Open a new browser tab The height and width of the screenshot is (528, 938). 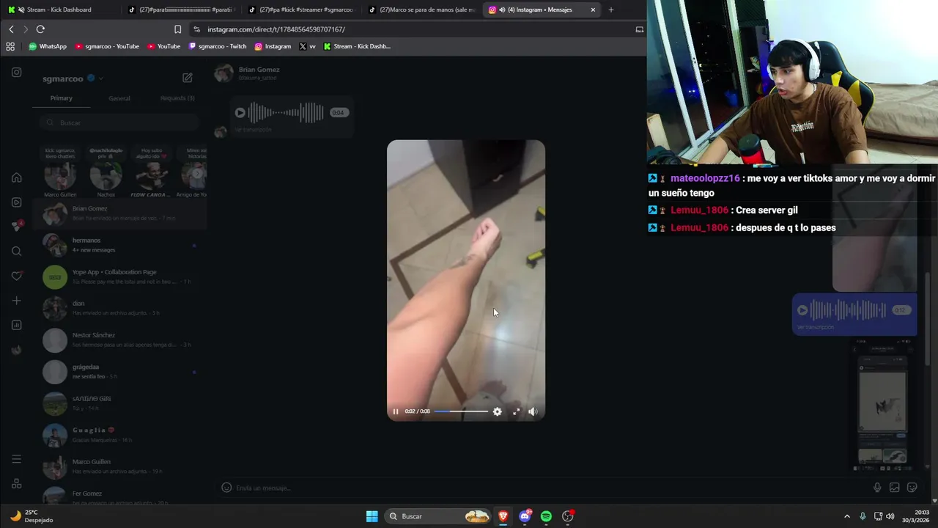pos(611,10)
